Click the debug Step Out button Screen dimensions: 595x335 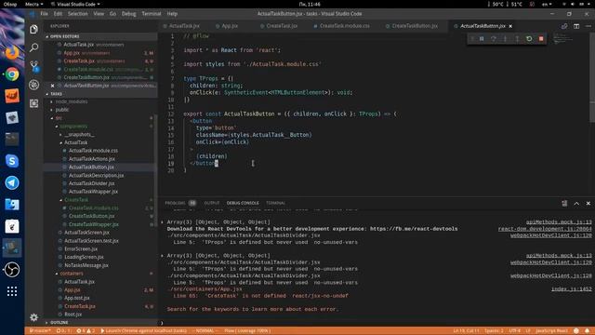point(517,39)
